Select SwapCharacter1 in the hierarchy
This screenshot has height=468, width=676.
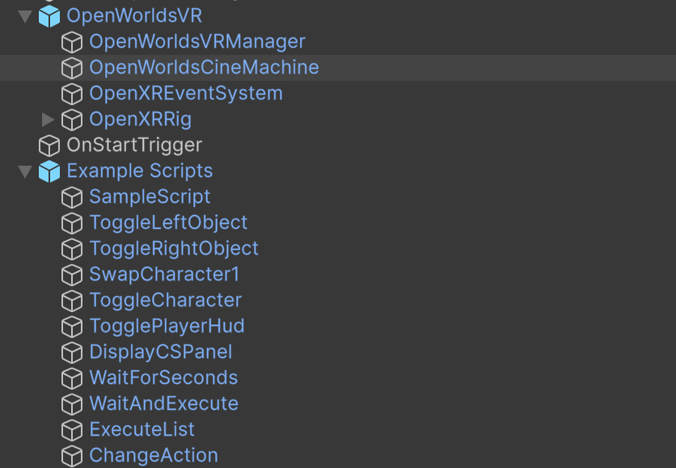tap(164, 275)
